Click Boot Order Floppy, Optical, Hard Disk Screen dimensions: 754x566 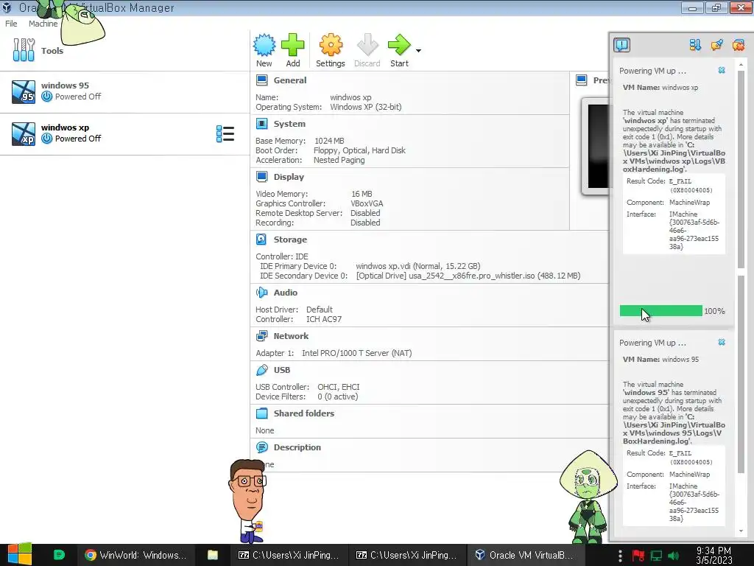click(359, 150)
